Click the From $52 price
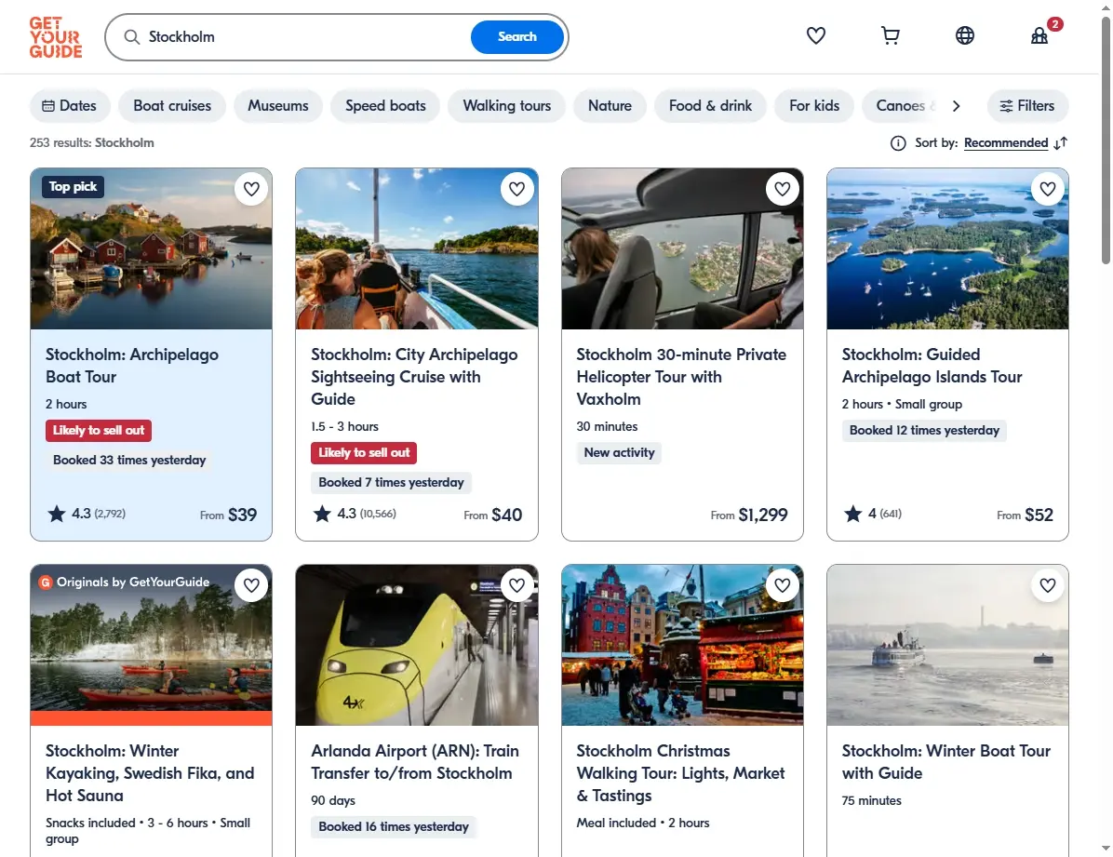 pos(1025,515)
